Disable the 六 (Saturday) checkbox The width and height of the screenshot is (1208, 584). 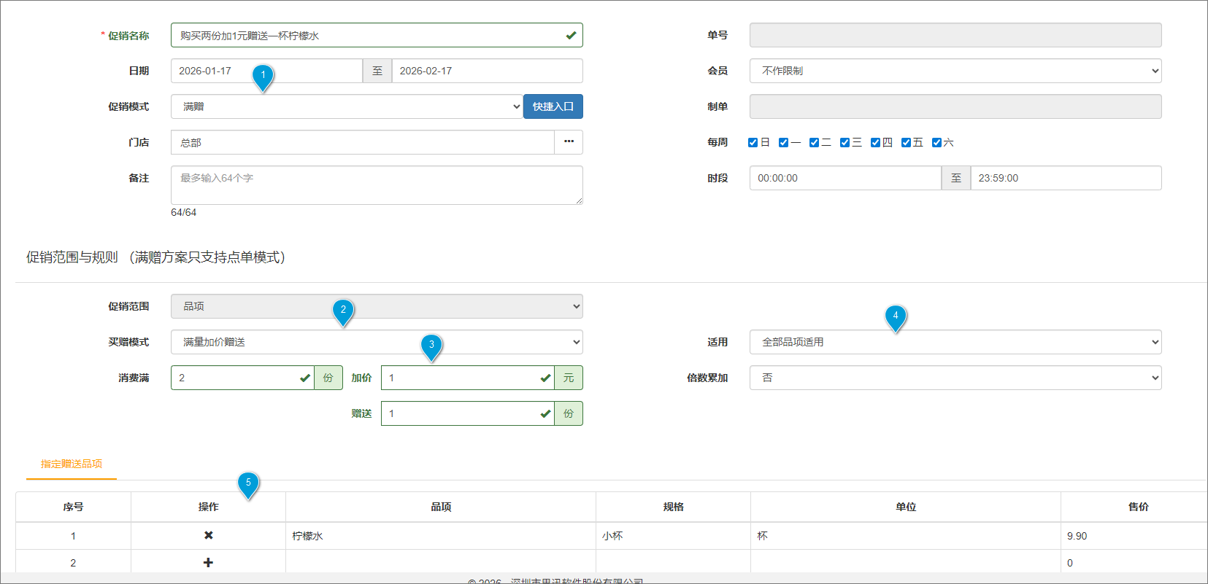(x=937, y=143)
